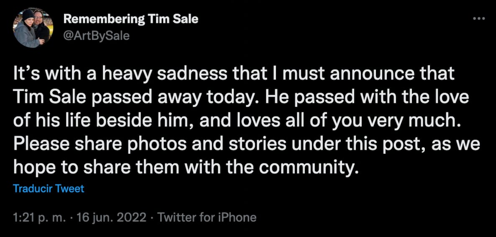The width and height of the screenshot is (496, 237).
Task: Click the Traducir Tweet link
Action: pyautogui.click(x=49, y=188)
